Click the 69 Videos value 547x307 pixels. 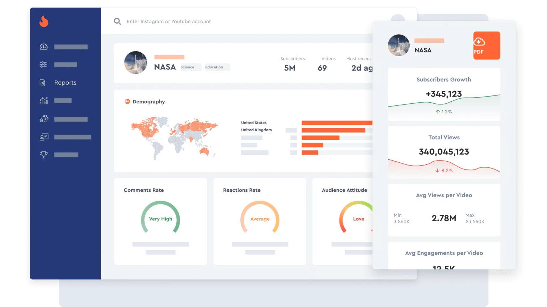click(322, 68)
